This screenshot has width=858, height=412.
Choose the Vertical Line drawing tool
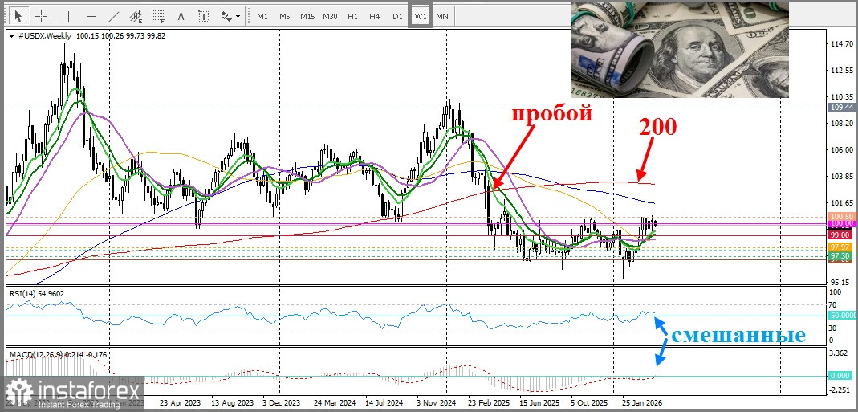pyautogui.click(x=68, y=16)
